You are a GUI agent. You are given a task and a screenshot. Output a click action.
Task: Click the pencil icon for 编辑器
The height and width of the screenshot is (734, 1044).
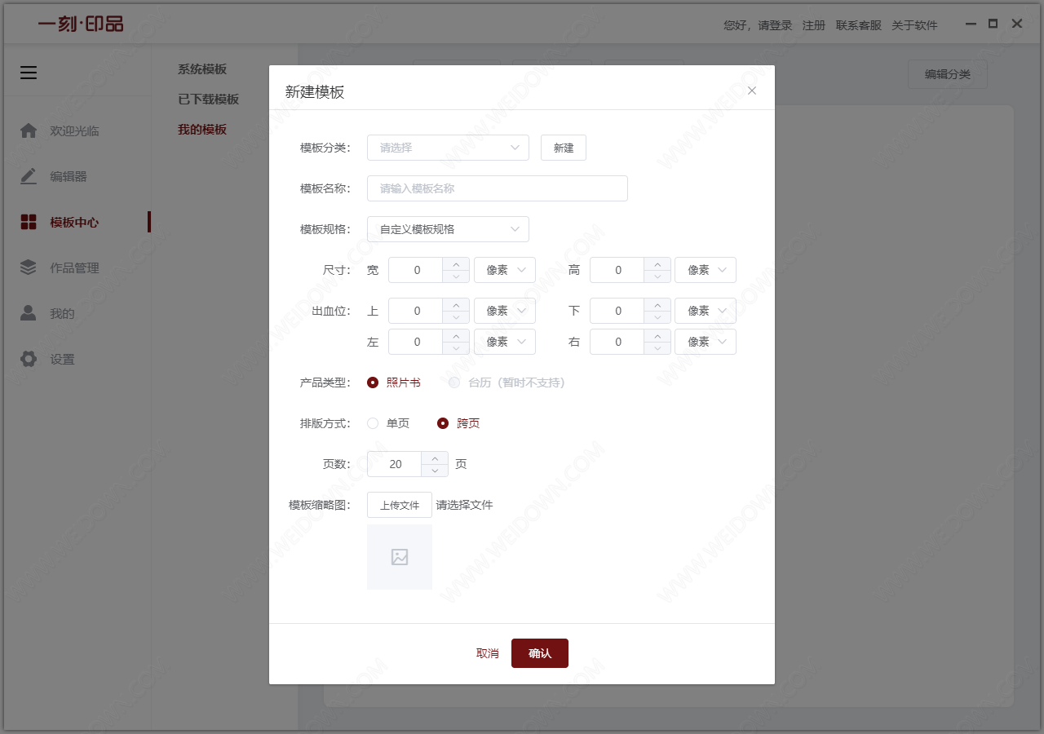(29, 176)
